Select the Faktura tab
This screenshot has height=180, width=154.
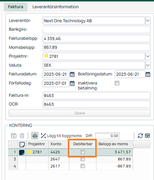(x=16, y=7)
